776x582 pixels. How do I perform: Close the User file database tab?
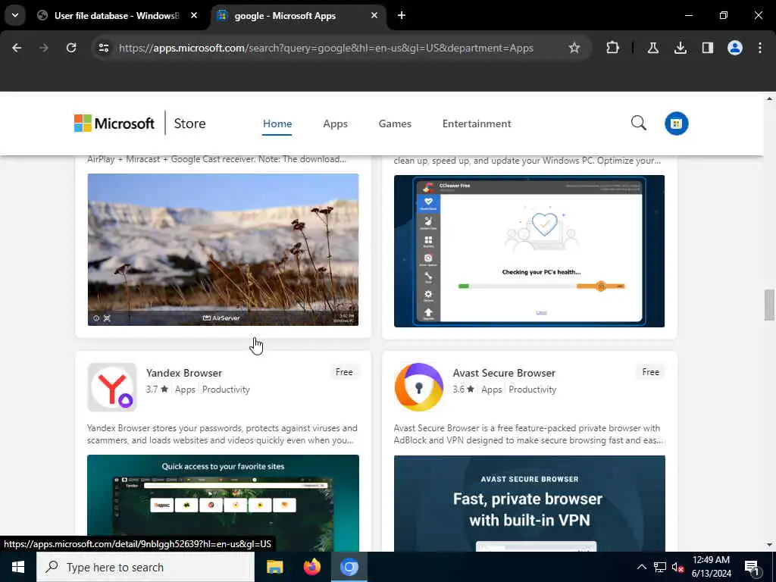point(194,15)
